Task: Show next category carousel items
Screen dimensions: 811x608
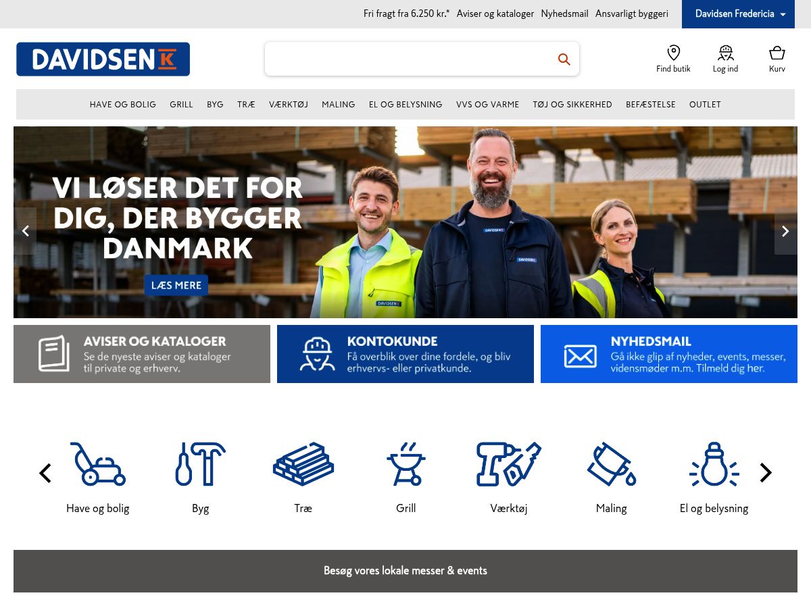Action: pos(766,473)
